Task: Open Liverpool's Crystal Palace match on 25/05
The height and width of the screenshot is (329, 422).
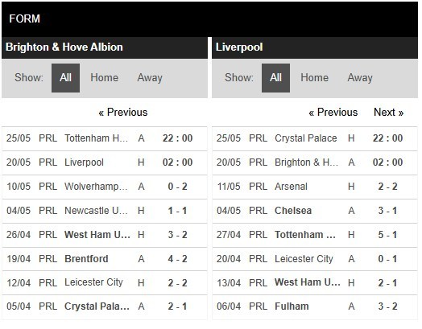Action: 315,138
